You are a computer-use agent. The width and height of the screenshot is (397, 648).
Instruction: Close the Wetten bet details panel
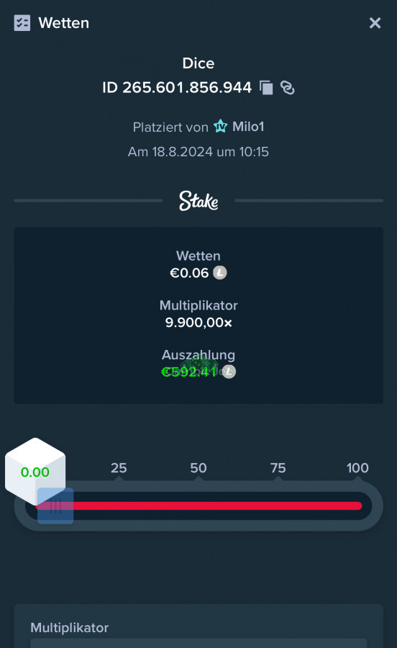[375, 23]
